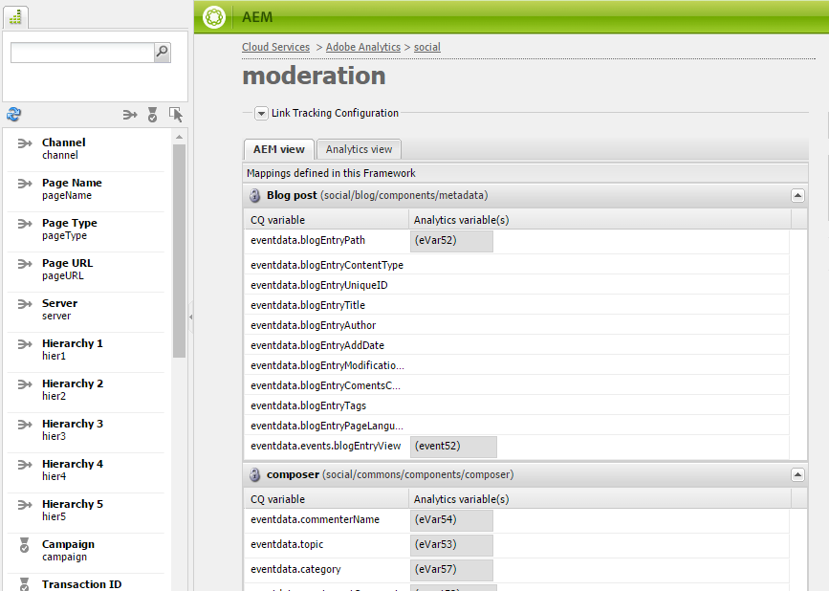Click the Page Name arrow icon

25,184
